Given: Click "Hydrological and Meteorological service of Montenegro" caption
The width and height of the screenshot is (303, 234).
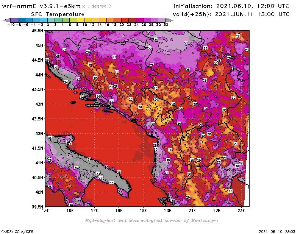Looking at the screenshot, I should tap(151, 221).
